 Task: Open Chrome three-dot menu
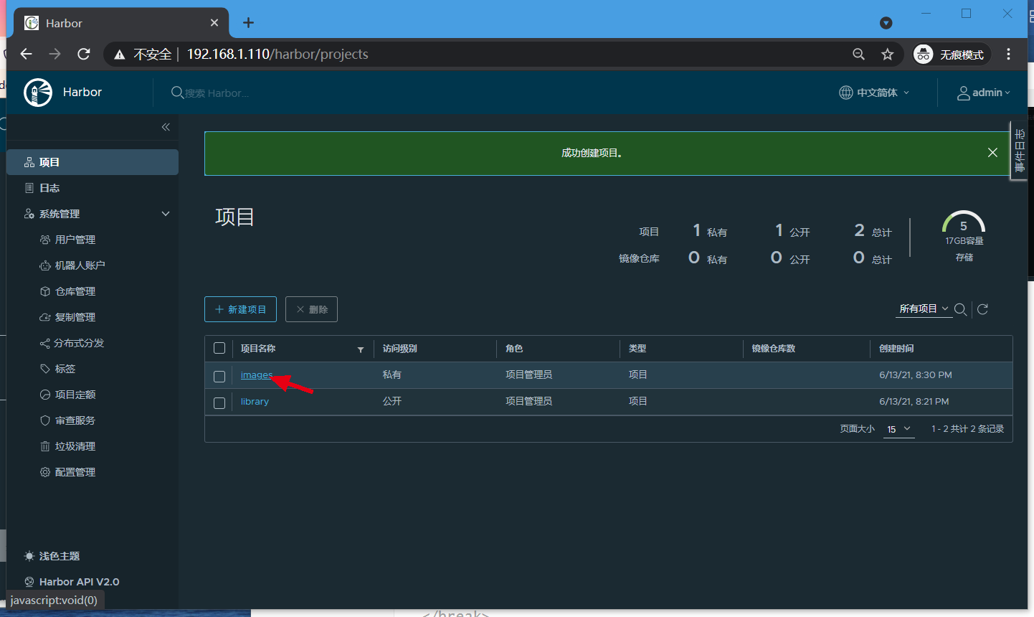click(x=1008, y=55)
